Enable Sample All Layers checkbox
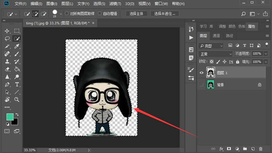Image resolution: width=272 pixels, height=153 pixels. [x=67, y=13]
